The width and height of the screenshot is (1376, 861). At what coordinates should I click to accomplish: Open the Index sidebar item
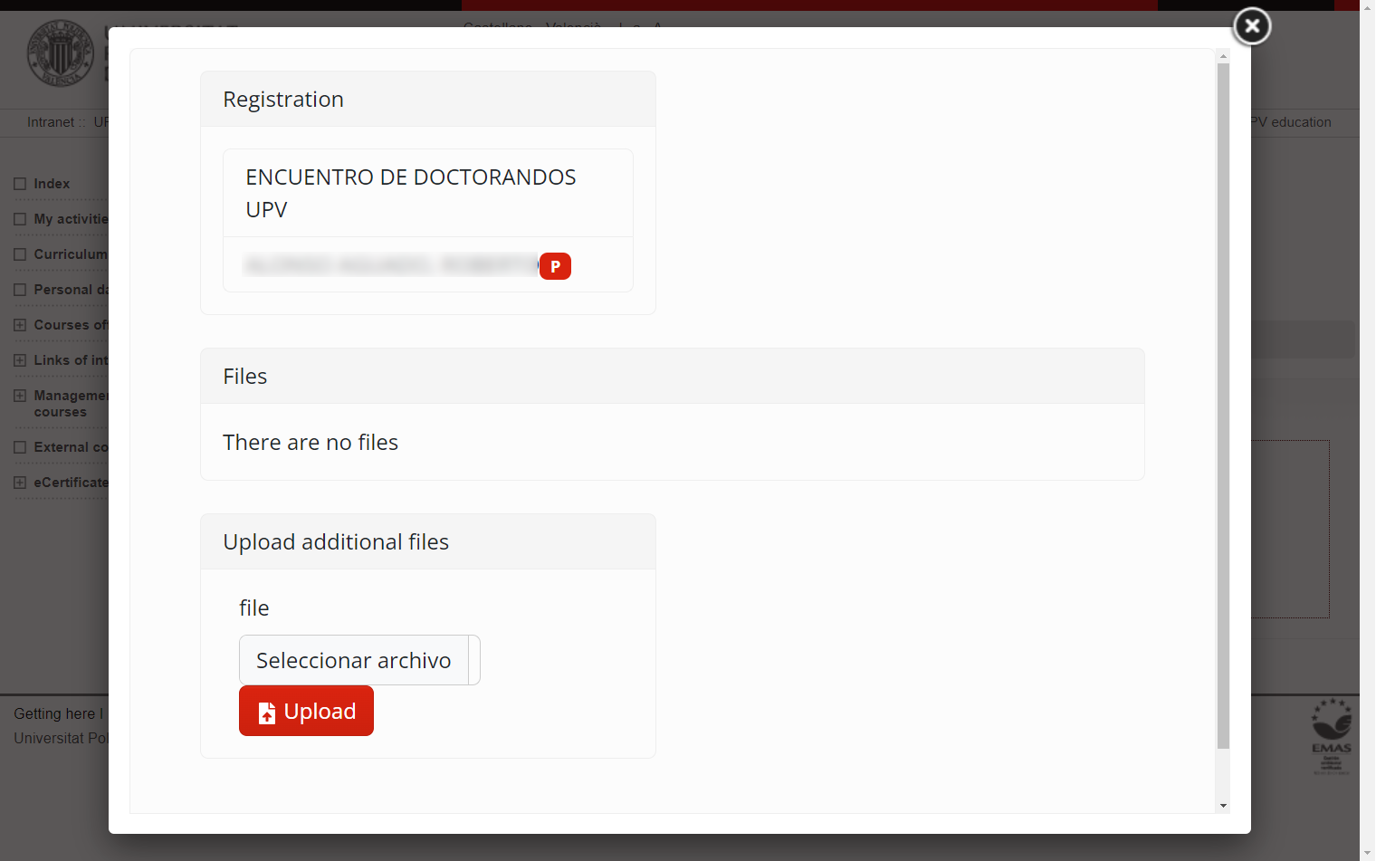(x=52, y=184)
